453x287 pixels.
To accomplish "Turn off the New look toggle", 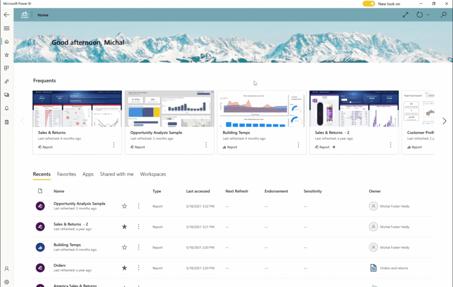I will pyautogui.click(x=369, y=4).
